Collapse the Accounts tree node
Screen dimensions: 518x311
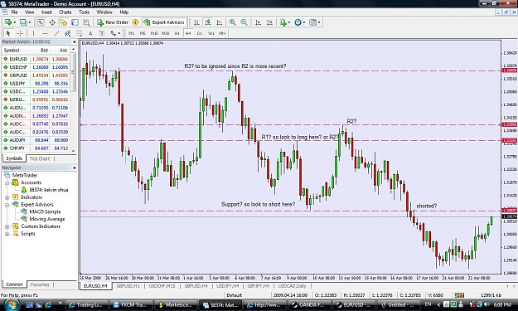click(x=7, y=182)
